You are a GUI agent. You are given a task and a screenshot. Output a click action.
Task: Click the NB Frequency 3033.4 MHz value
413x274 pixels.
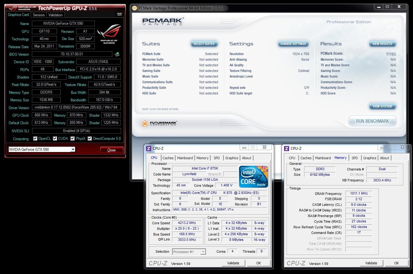[382, 180]
